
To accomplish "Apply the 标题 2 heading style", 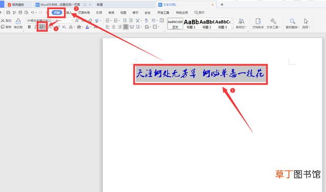I will pos(207,24).
